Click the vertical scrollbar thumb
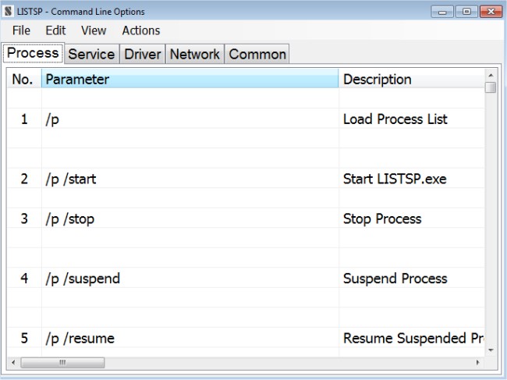 click(x=491, y=87)
